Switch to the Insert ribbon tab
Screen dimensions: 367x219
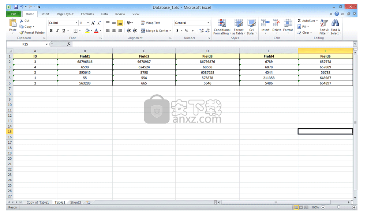tap(45, 14)
